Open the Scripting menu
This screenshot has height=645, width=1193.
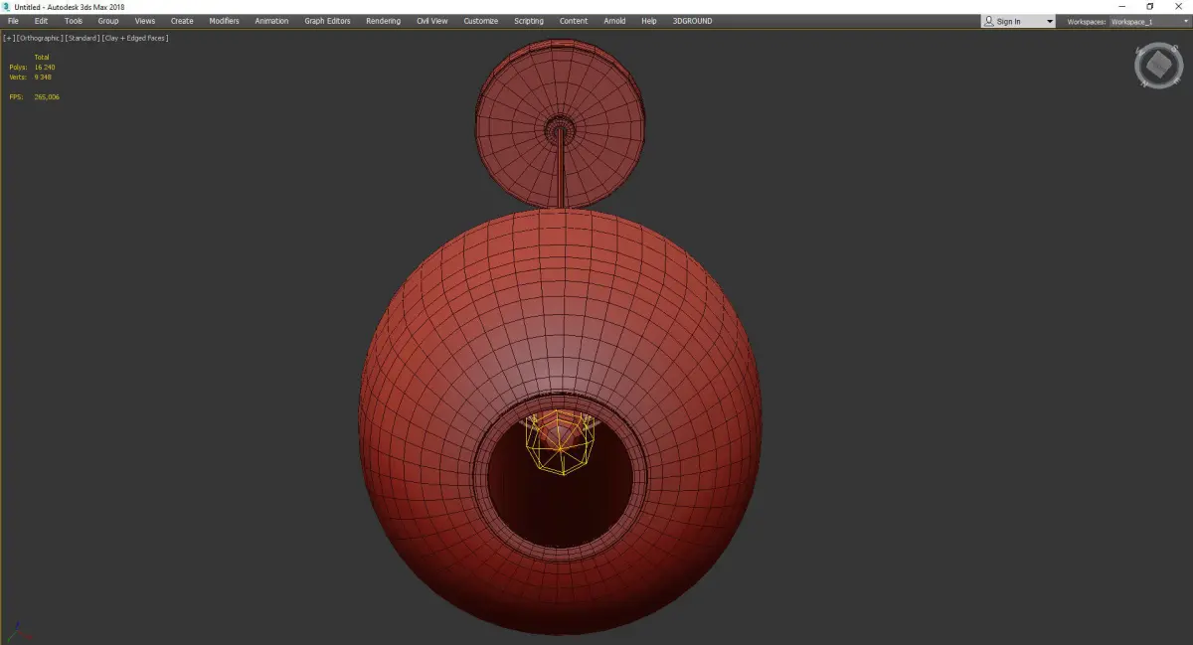pos(529,21)
